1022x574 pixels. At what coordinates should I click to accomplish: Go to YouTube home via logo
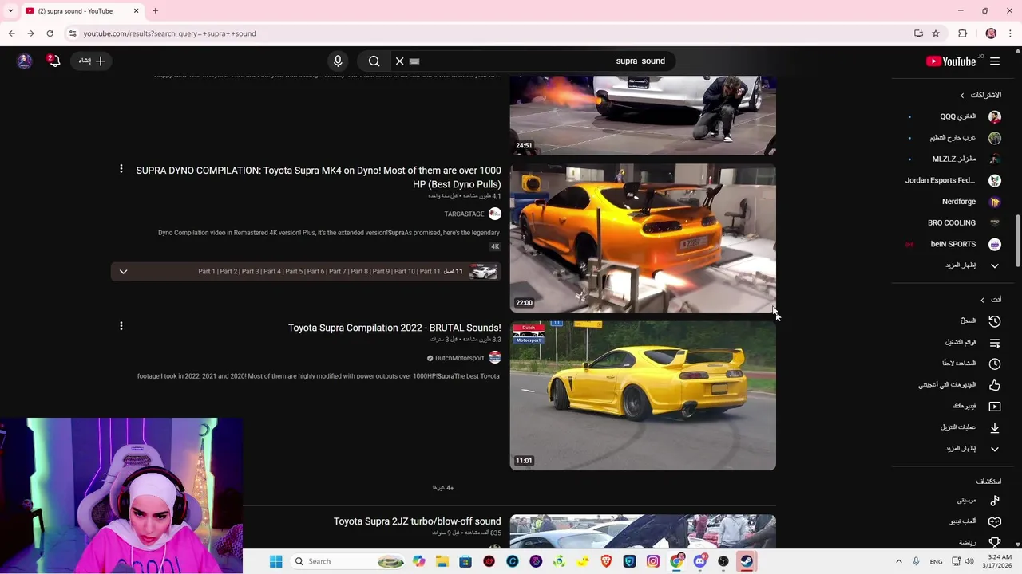coord(951,61)
